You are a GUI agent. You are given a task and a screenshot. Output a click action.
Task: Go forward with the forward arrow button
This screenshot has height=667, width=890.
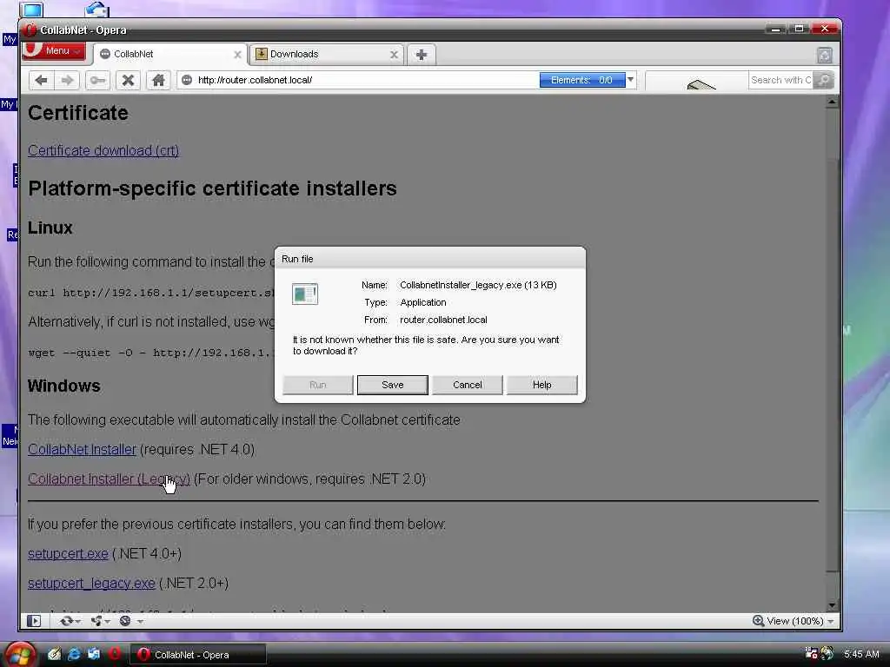point(67,81)
